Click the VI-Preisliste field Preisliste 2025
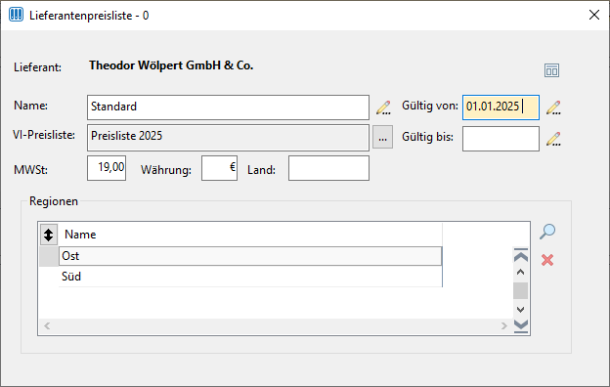610x387 pixels. click(228, 137)
